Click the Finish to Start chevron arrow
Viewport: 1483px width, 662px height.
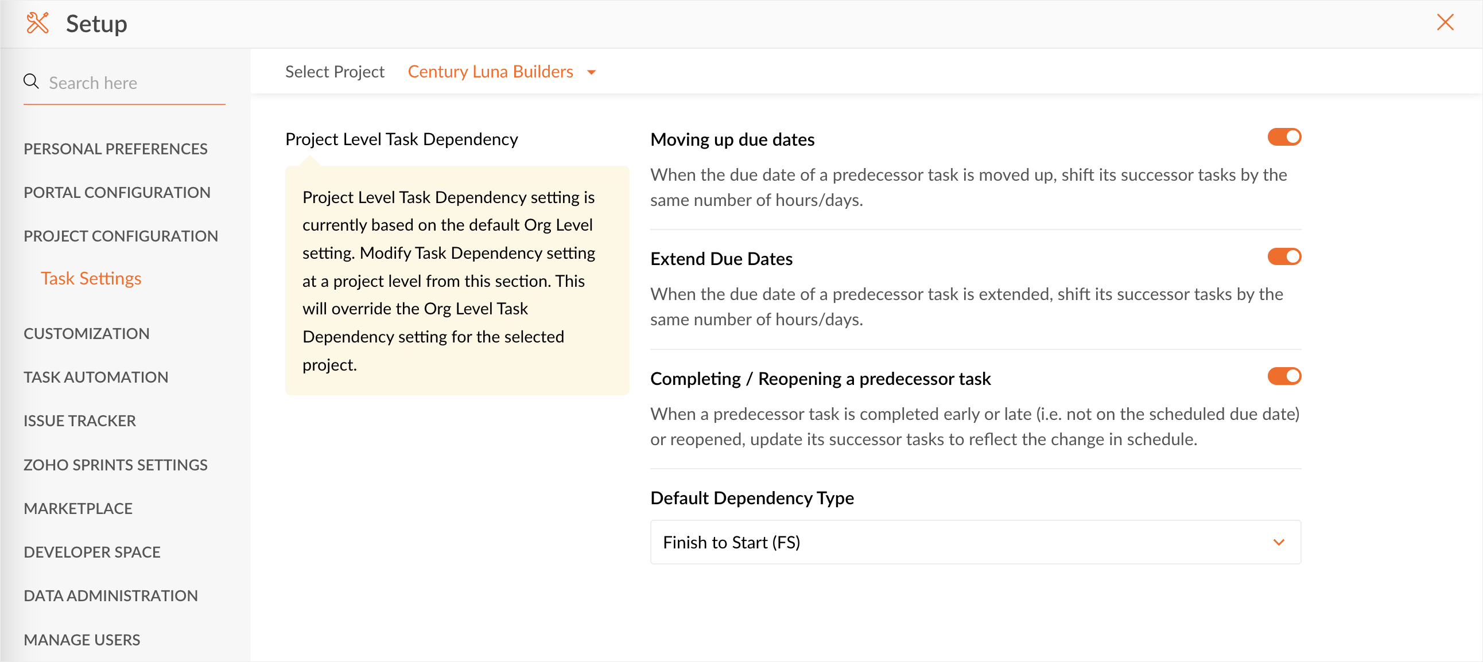pyautogui.click(x=1279, y=542)
